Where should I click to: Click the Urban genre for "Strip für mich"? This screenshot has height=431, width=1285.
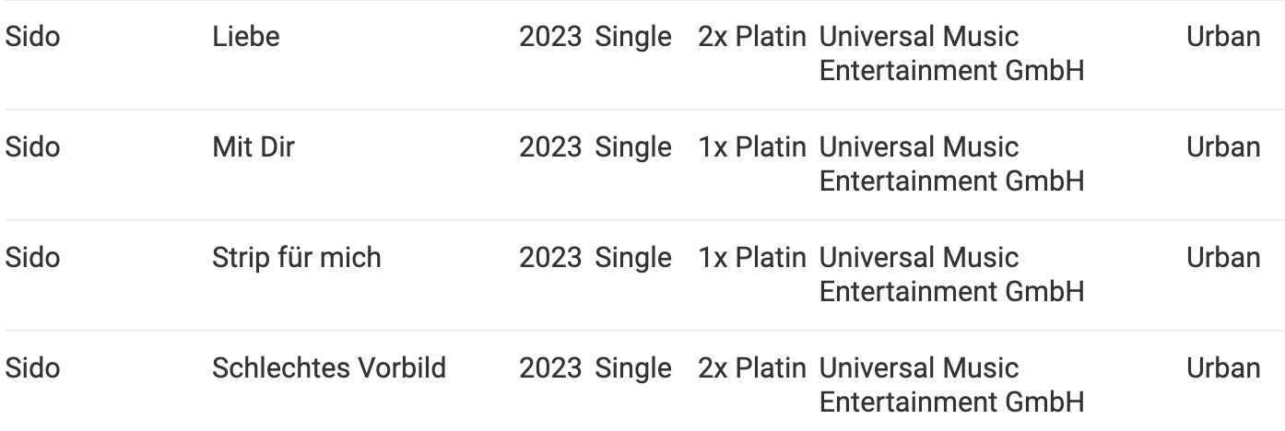pos(1223,258)
